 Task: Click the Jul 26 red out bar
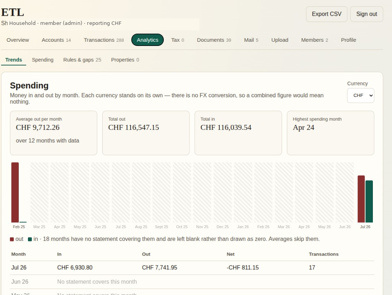tap(361, 199)
